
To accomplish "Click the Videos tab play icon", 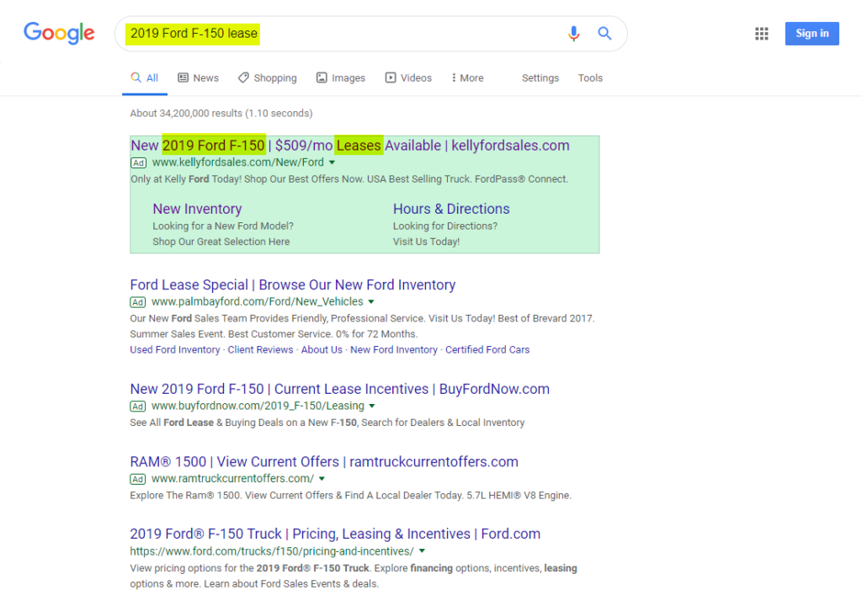I will click(391, 77).
